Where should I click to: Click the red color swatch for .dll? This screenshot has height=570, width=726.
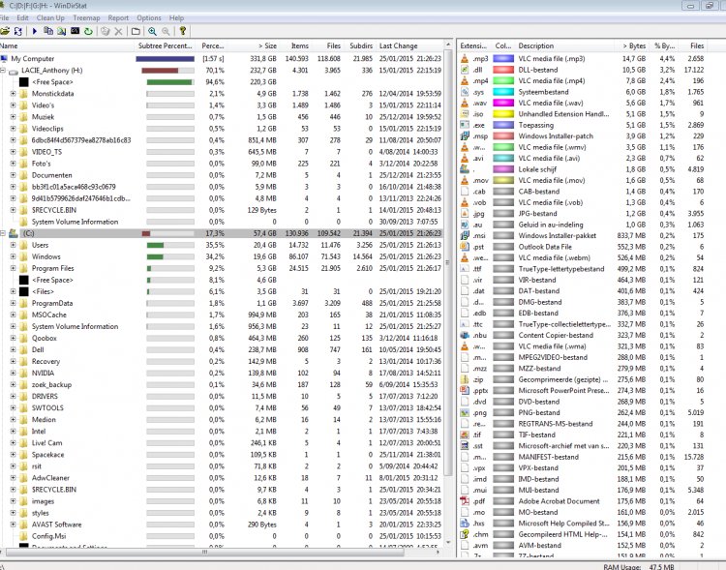tap(503, 70)
